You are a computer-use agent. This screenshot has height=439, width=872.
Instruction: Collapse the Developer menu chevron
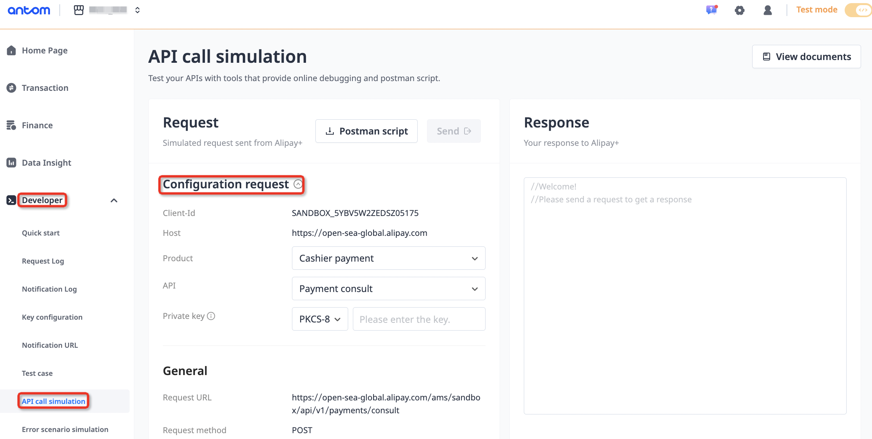[114, 200]
